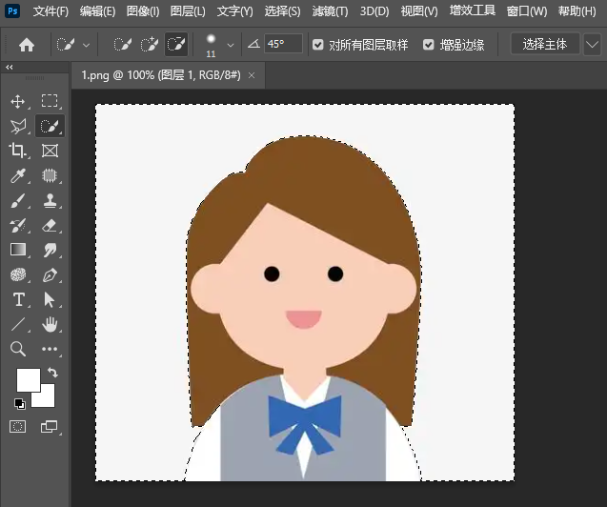Select the Eraser tool

coord(50,225)
